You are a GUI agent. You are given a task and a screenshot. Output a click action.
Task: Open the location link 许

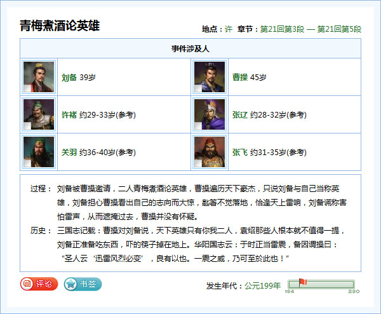pyautogui.click(x=229, y=29)
